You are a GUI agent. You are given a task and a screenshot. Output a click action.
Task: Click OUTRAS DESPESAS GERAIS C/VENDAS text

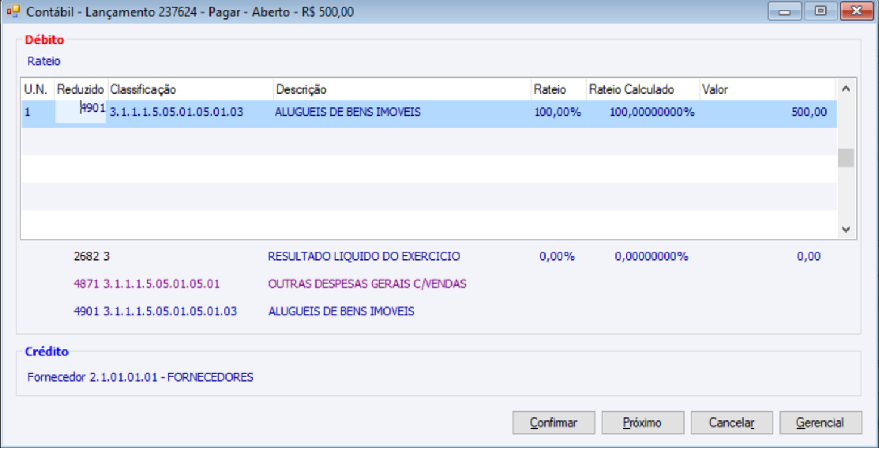[x=367, y=284]
